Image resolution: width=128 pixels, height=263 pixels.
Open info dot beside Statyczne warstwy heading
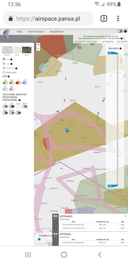pyautogui.click(x=20, y=100)
